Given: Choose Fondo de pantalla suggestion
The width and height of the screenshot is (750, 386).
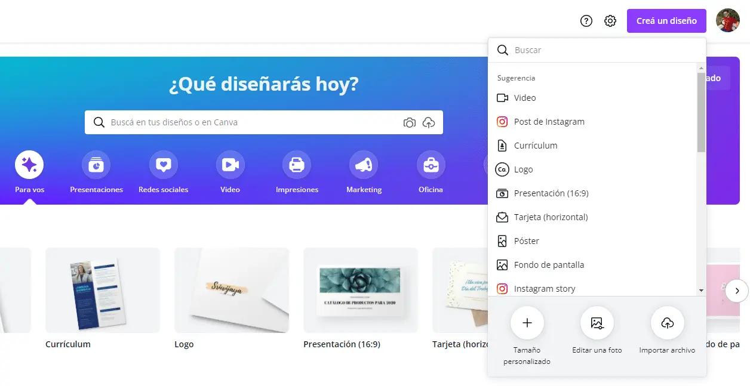Looking at the screenshot, I should tap(592, 265).
